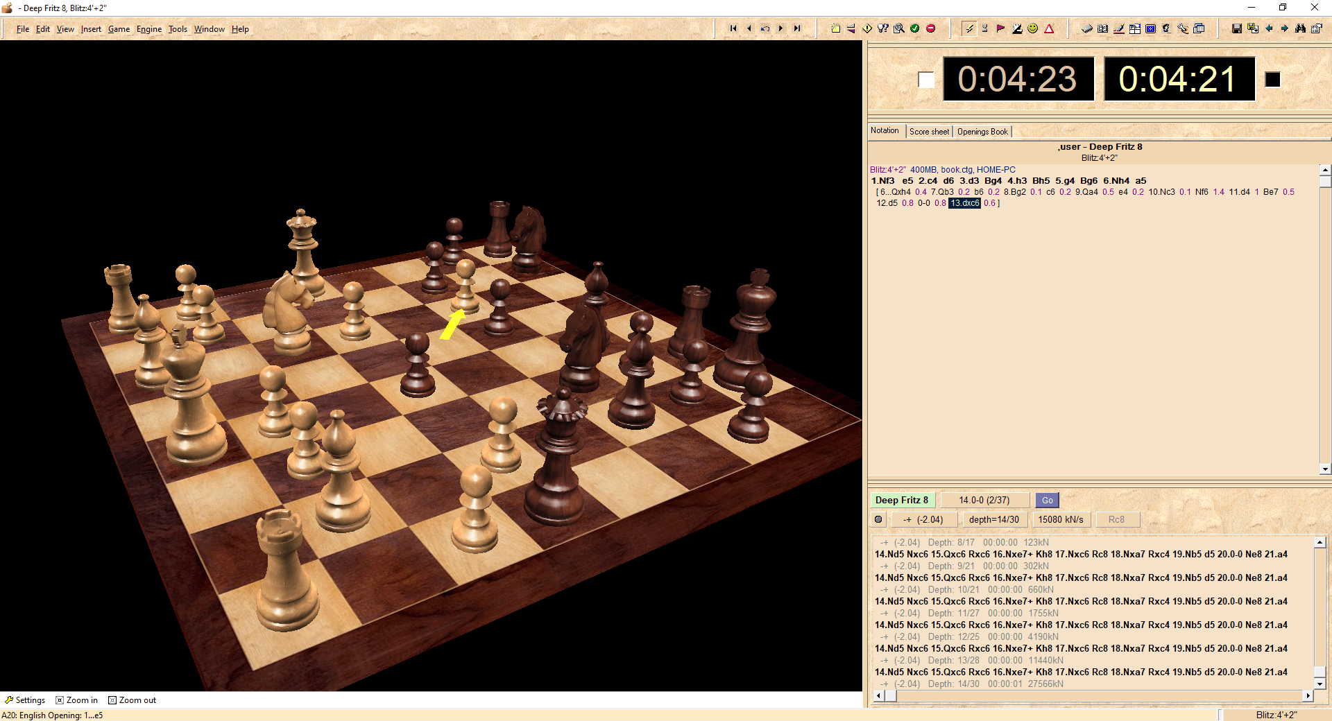Screen dimensions: 1332x721
Task: Open the Window menu
Action: (209, 29)
